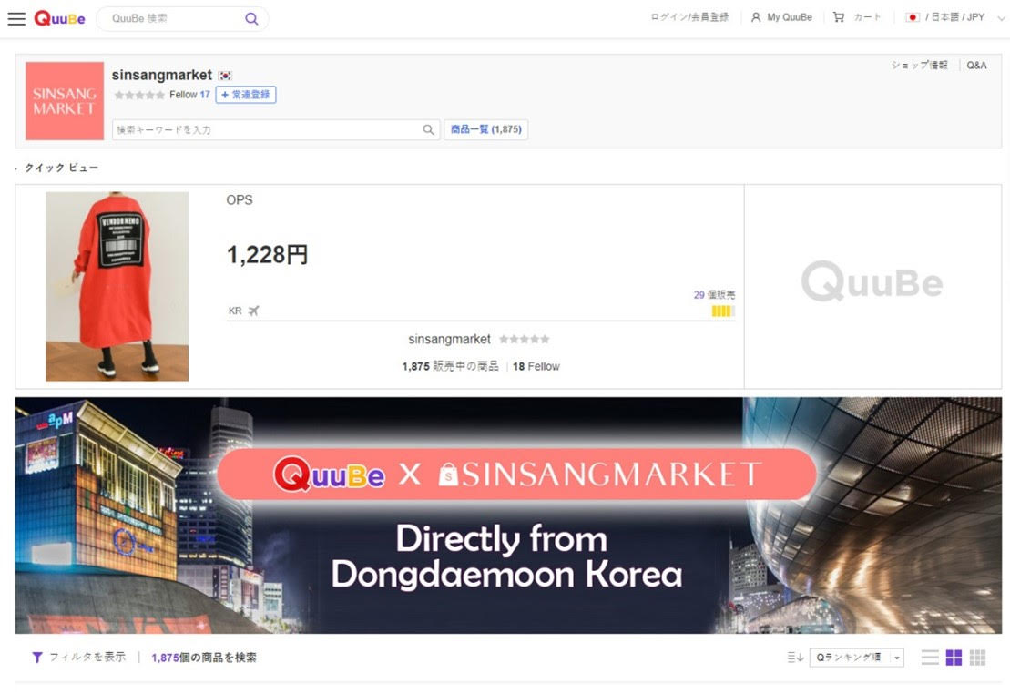
Task: Click the 29 個販売 sold count
Action: (714, 294)
